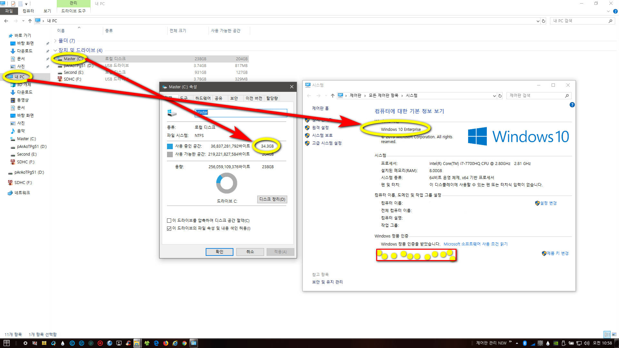
Task: Go up one level in Explorer
Action: click(x=30, y=21)
